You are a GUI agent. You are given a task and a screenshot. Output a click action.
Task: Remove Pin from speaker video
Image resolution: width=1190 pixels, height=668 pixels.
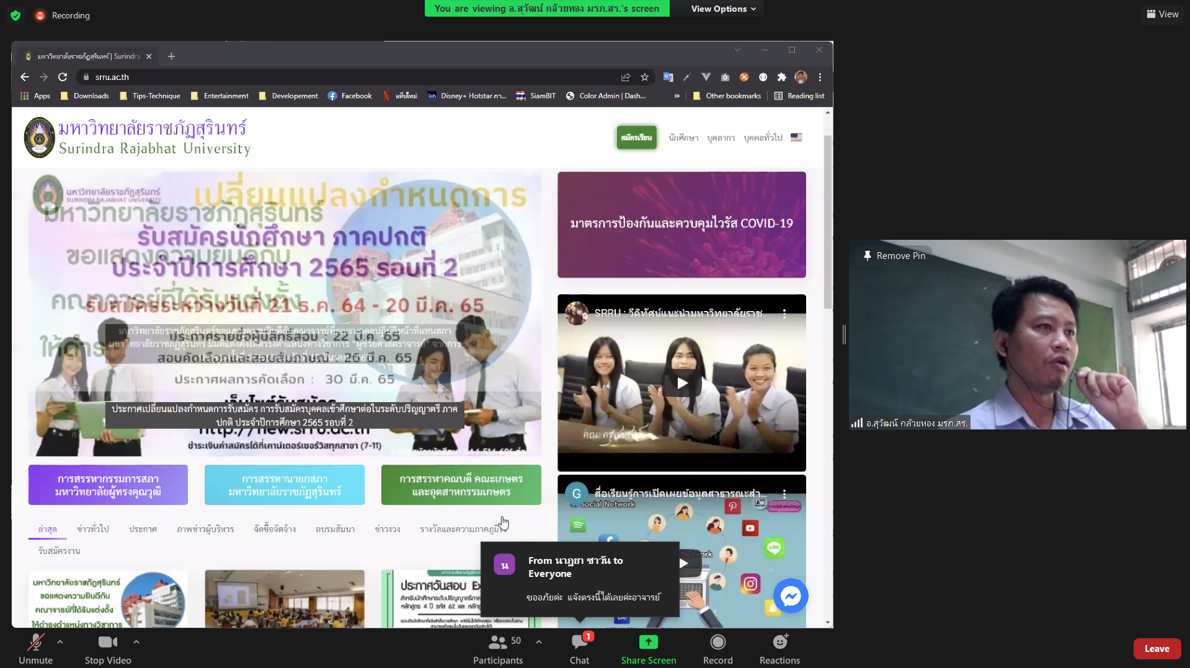click(x=894, y=256)
